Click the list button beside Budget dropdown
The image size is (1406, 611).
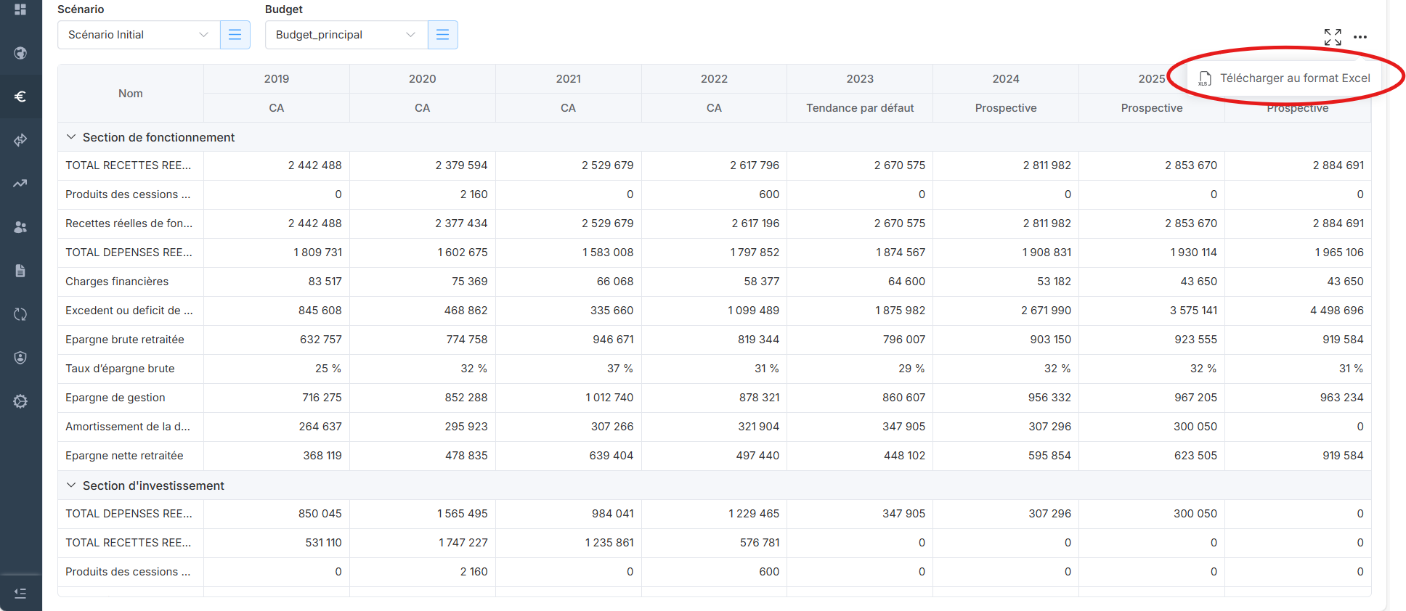point(442,35)
